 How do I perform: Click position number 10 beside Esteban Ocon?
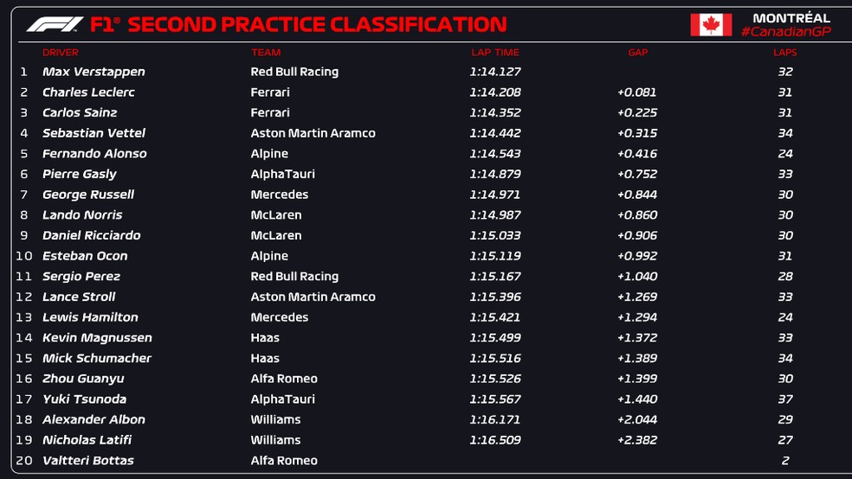coord(24,256)
